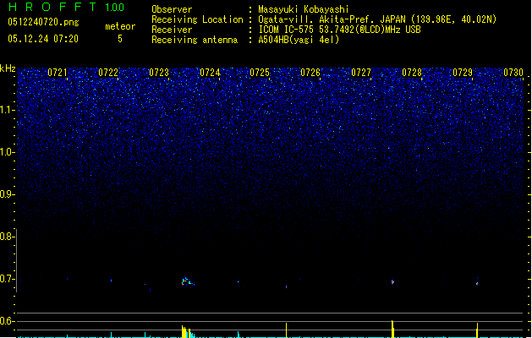Click the meteor echo spot near 0727
The width and height of the screenshot is (532, 338).
392,281
